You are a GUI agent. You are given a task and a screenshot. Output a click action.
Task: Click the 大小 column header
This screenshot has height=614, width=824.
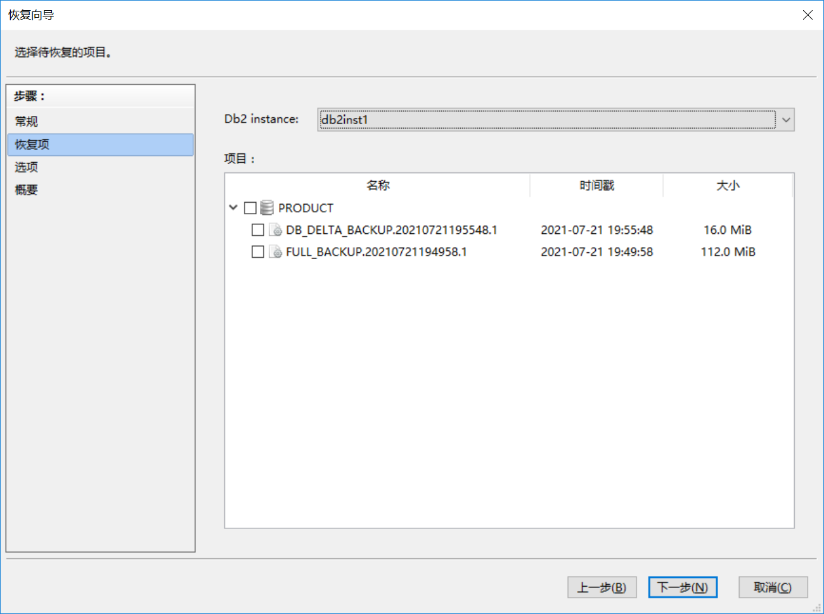pos(728,186)
